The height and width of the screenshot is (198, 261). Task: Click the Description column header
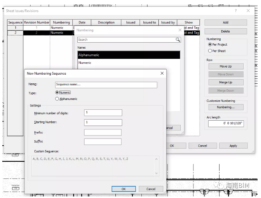click(106, 23)
